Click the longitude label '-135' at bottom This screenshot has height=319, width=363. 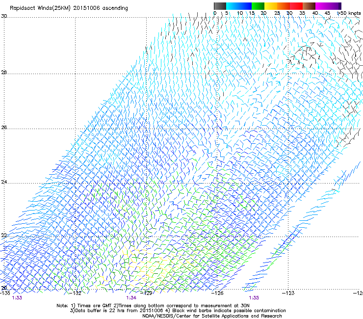coord(5,293)
